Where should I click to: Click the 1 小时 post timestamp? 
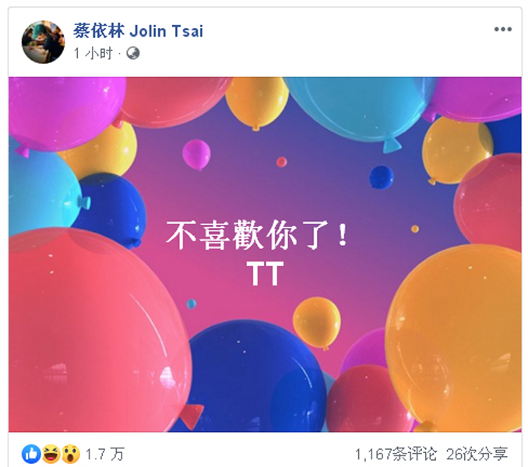93,53
